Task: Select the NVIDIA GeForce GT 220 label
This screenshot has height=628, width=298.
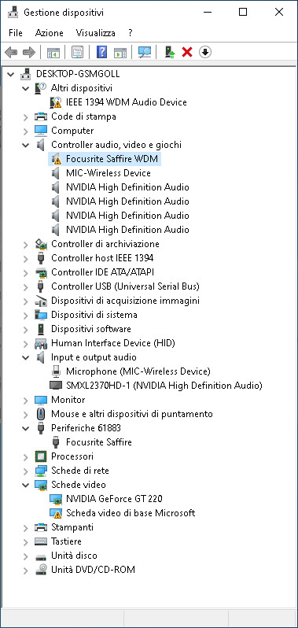Action: 114,499
